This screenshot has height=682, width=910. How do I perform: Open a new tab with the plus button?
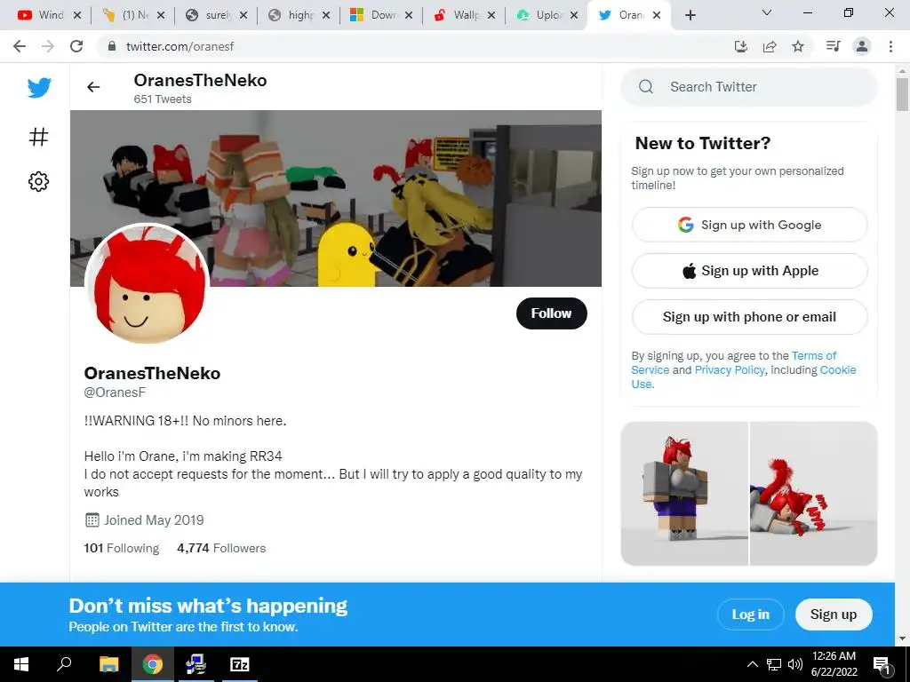pyautogui.click(x=690, y=16)
